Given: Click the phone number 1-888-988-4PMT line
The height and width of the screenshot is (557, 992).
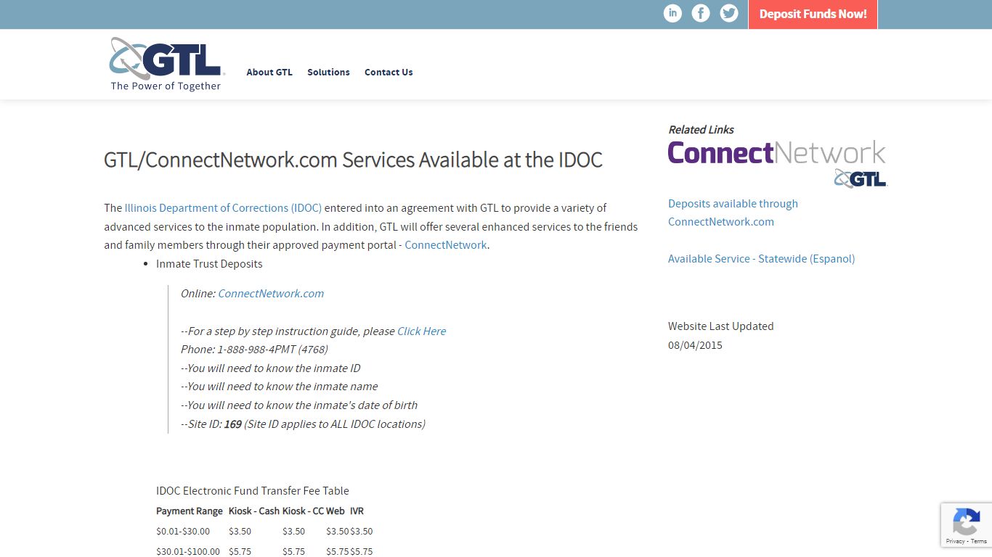Looking at the screenshot, I should (254, 349).
